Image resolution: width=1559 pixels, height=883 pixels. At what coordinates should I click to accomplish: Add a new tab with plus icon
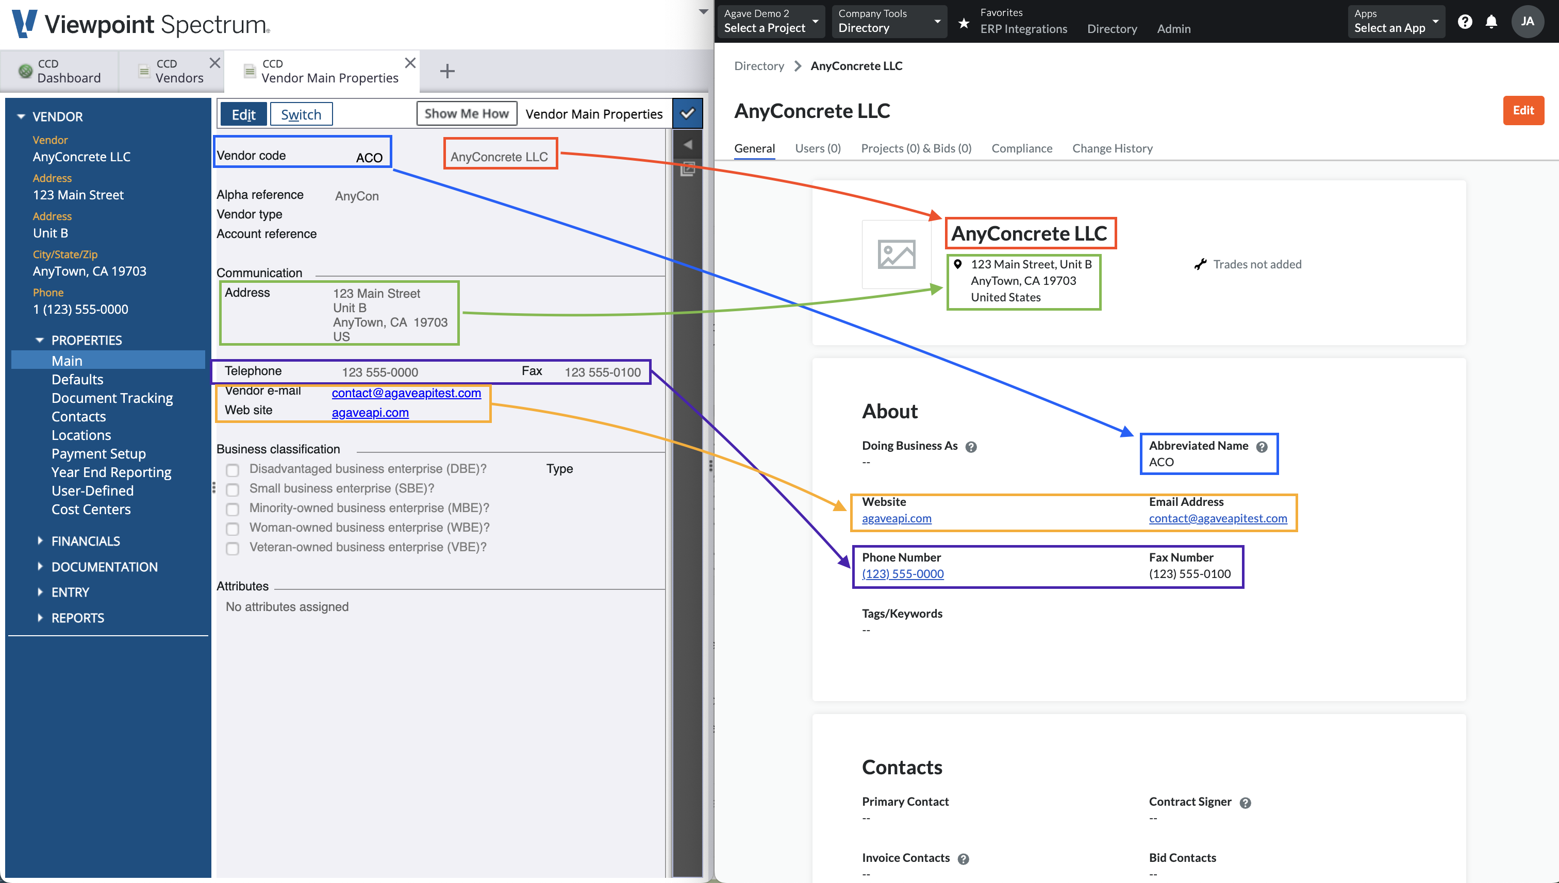click(x=447, y=71)
